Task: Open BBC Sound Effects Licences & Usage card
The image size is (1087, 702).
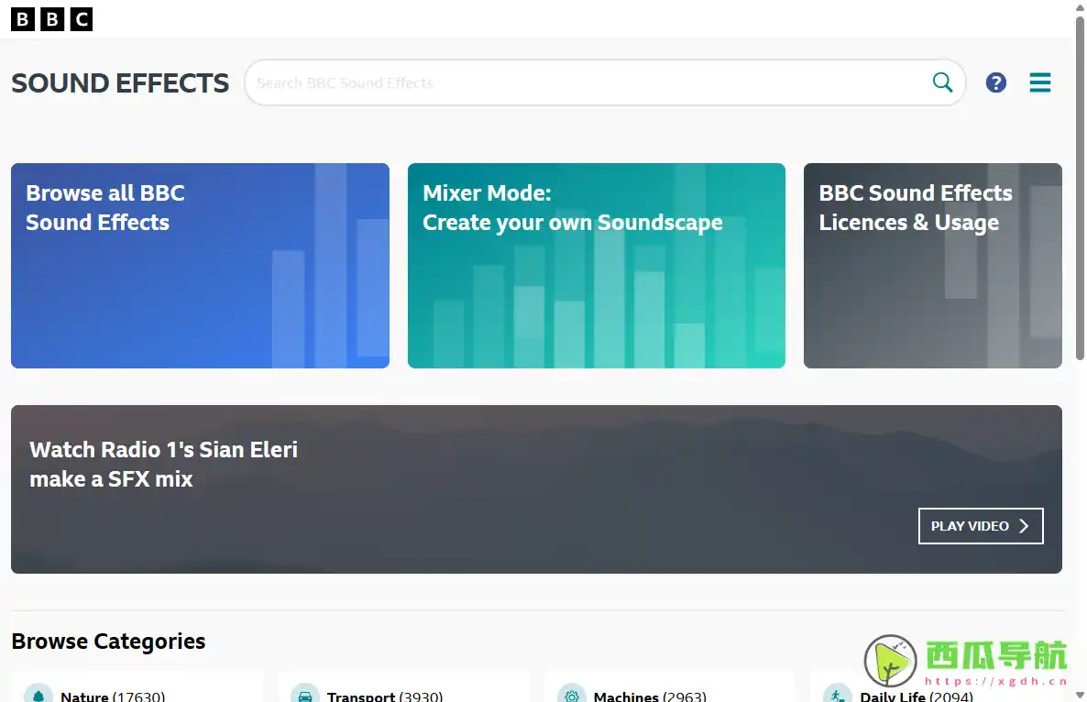Action: [932, 266]
